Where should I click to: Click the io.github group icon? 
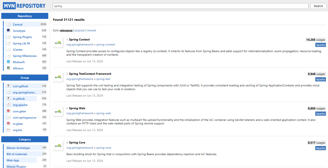[9, 99]
